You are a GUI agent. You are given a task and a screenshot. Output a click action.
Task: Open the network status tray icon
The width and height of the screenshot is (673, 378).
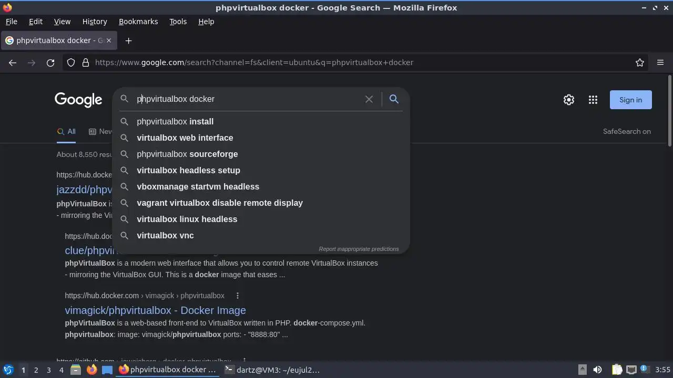[631, 370]
